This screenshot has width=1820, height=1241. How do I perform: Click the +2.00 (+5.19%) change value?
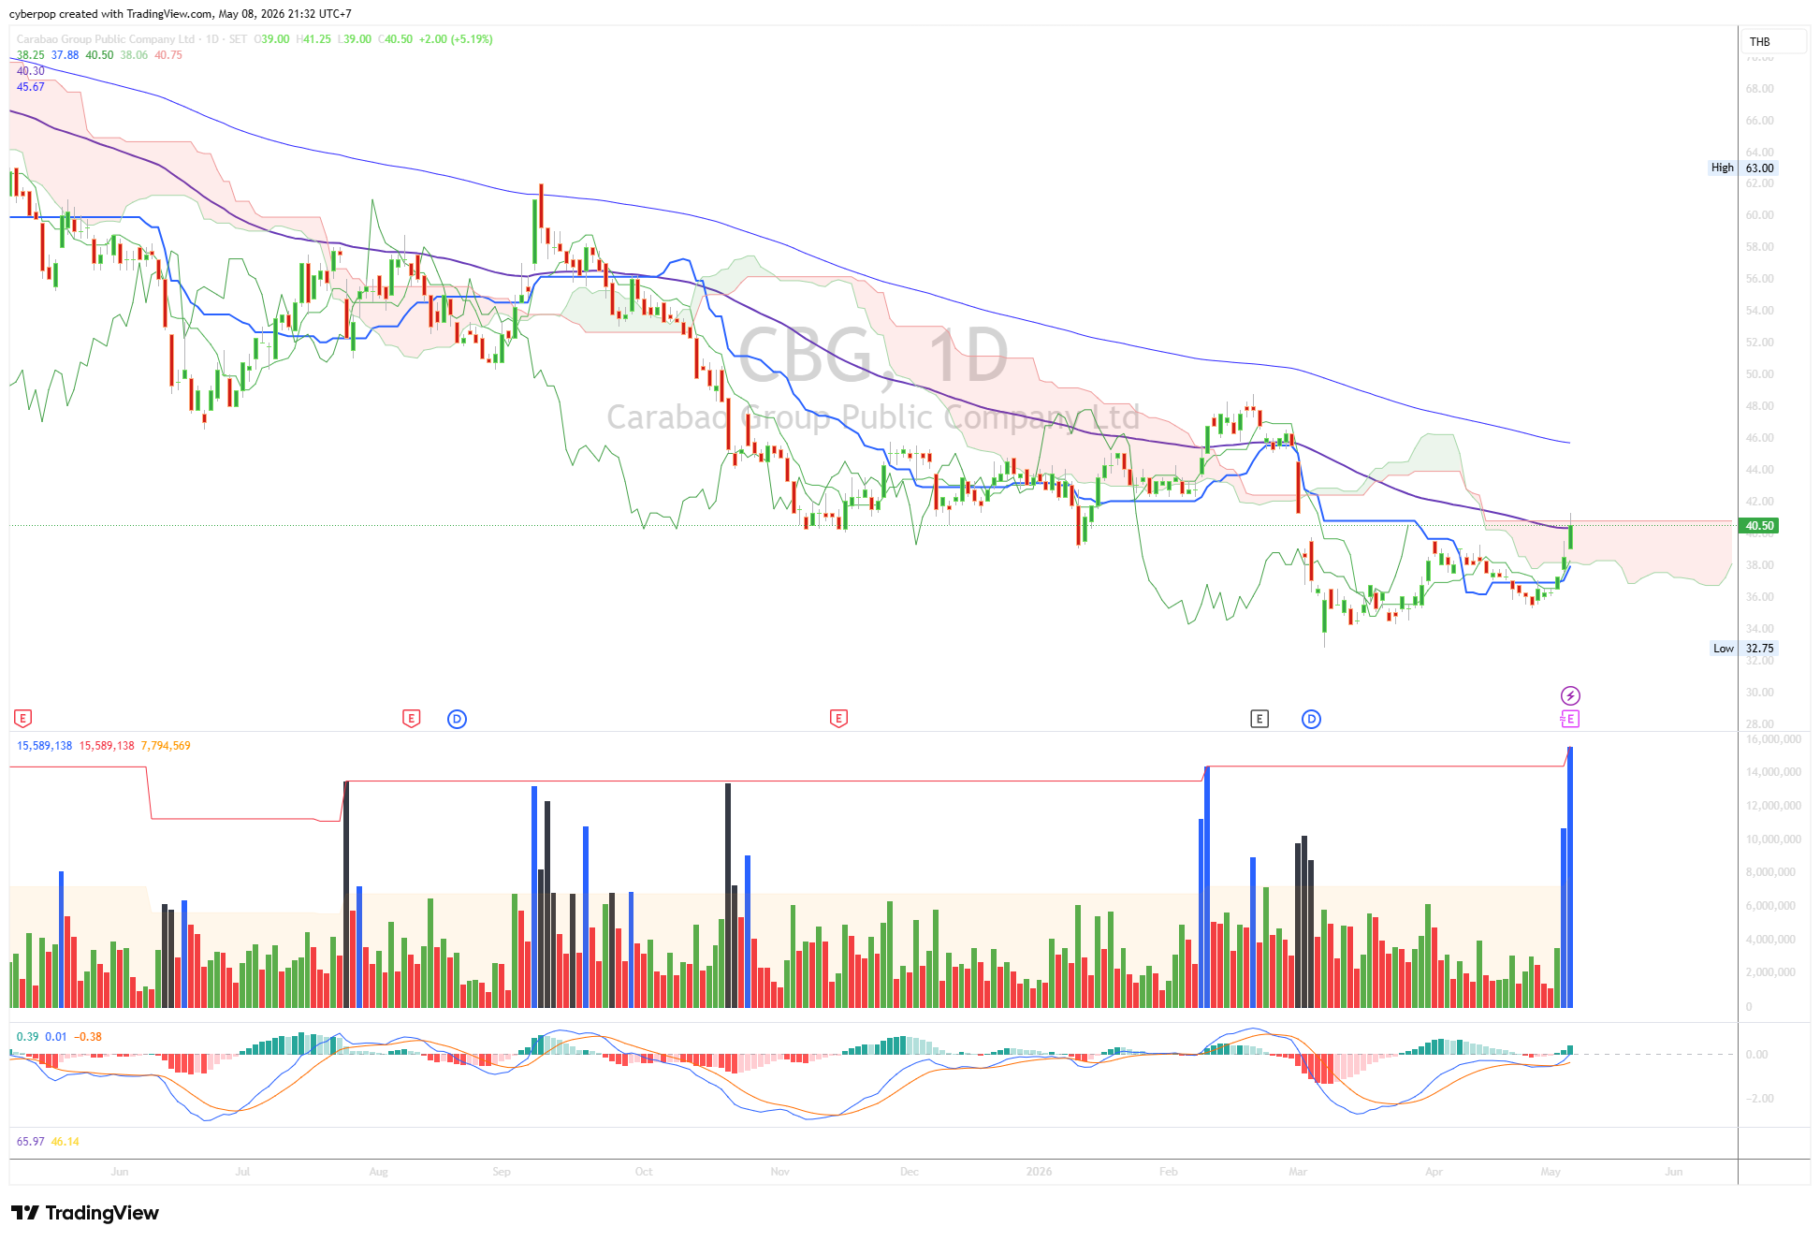[x=456, y=39]
